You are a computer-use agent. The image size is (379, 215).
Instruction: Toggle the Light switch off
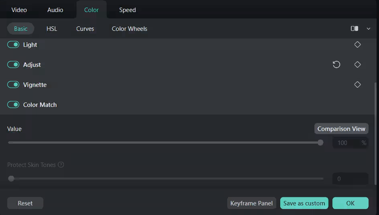click(x=13, y=45)
